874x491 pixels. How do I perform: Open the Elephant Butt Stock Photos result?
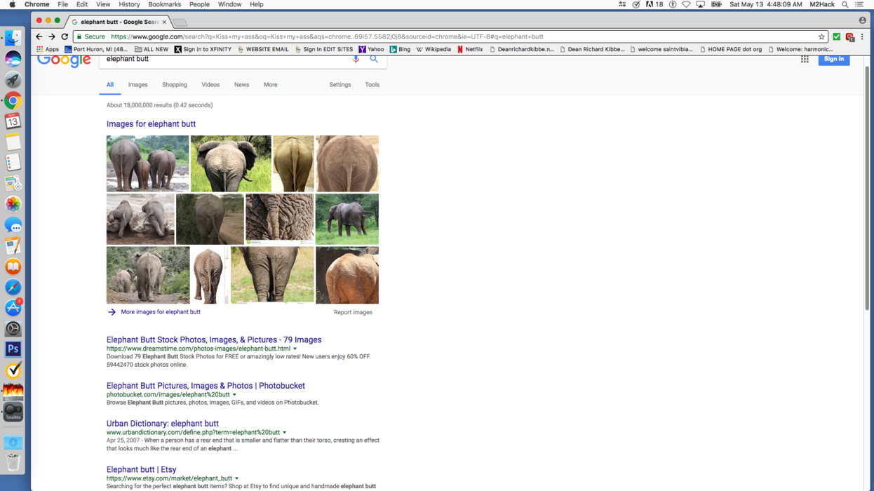[x=214, y=340]
